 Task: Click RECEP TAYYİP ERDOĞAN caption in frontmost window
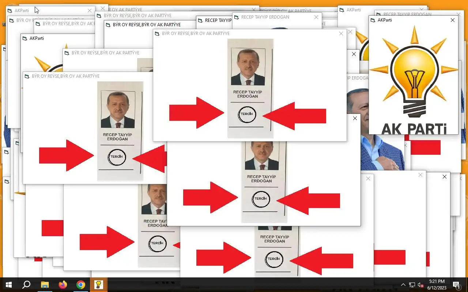(248, 94)
